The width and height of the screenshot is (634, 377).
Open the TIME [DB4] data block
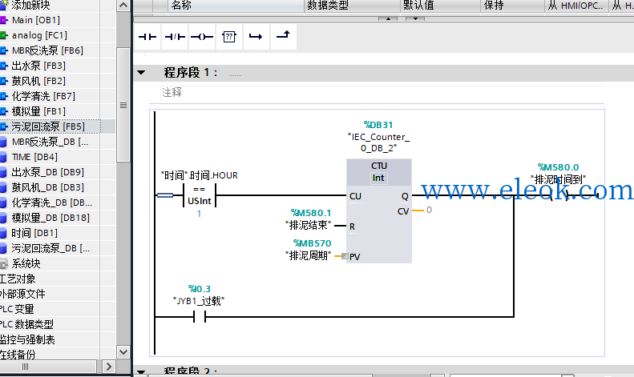pyautogui.click(x=34, y=157)
